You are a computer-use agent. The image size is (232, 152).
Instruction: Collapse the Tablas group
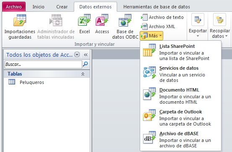click(83, 74)
